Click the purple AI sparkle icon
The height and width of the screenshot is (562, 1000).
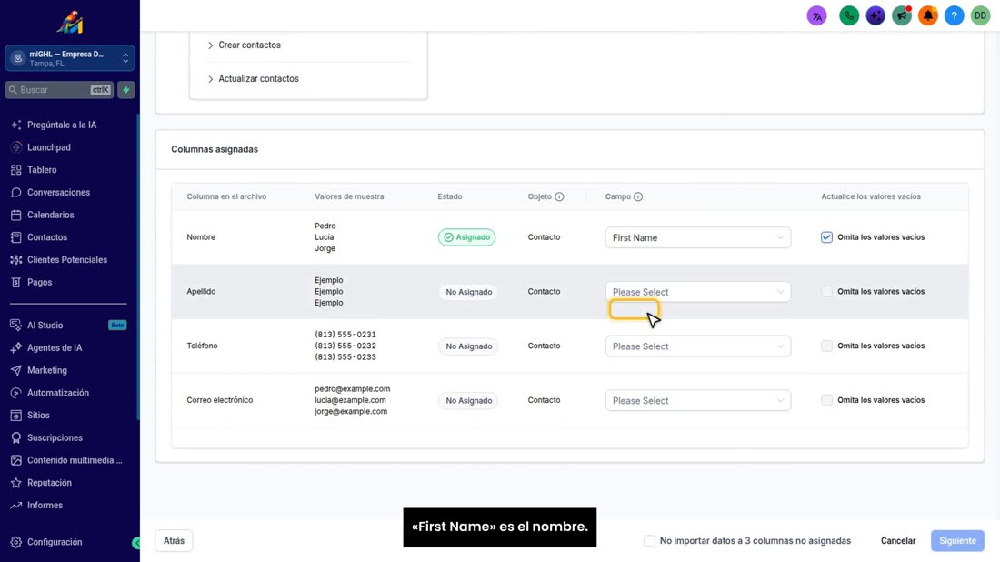click(x=875, y=16)
